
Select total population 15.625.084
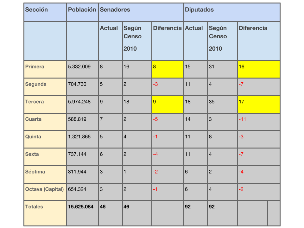81,207
